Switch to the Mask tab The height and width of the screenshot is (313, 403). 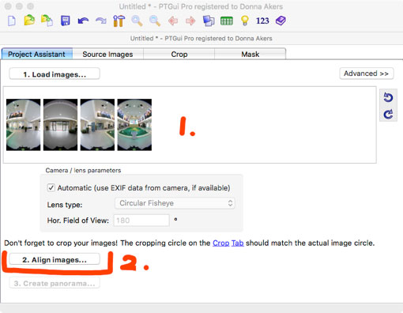coord(250,54)
